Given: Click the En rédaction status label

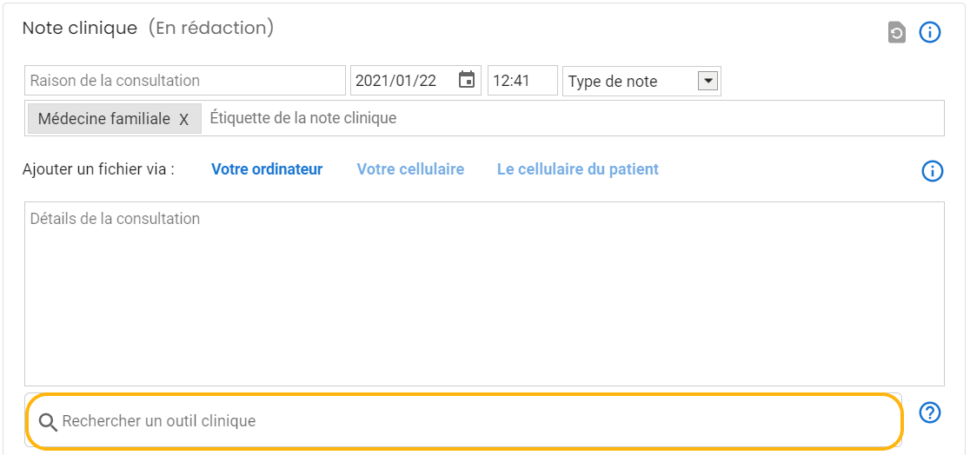Looking at the screenshot, I should 211,28.
